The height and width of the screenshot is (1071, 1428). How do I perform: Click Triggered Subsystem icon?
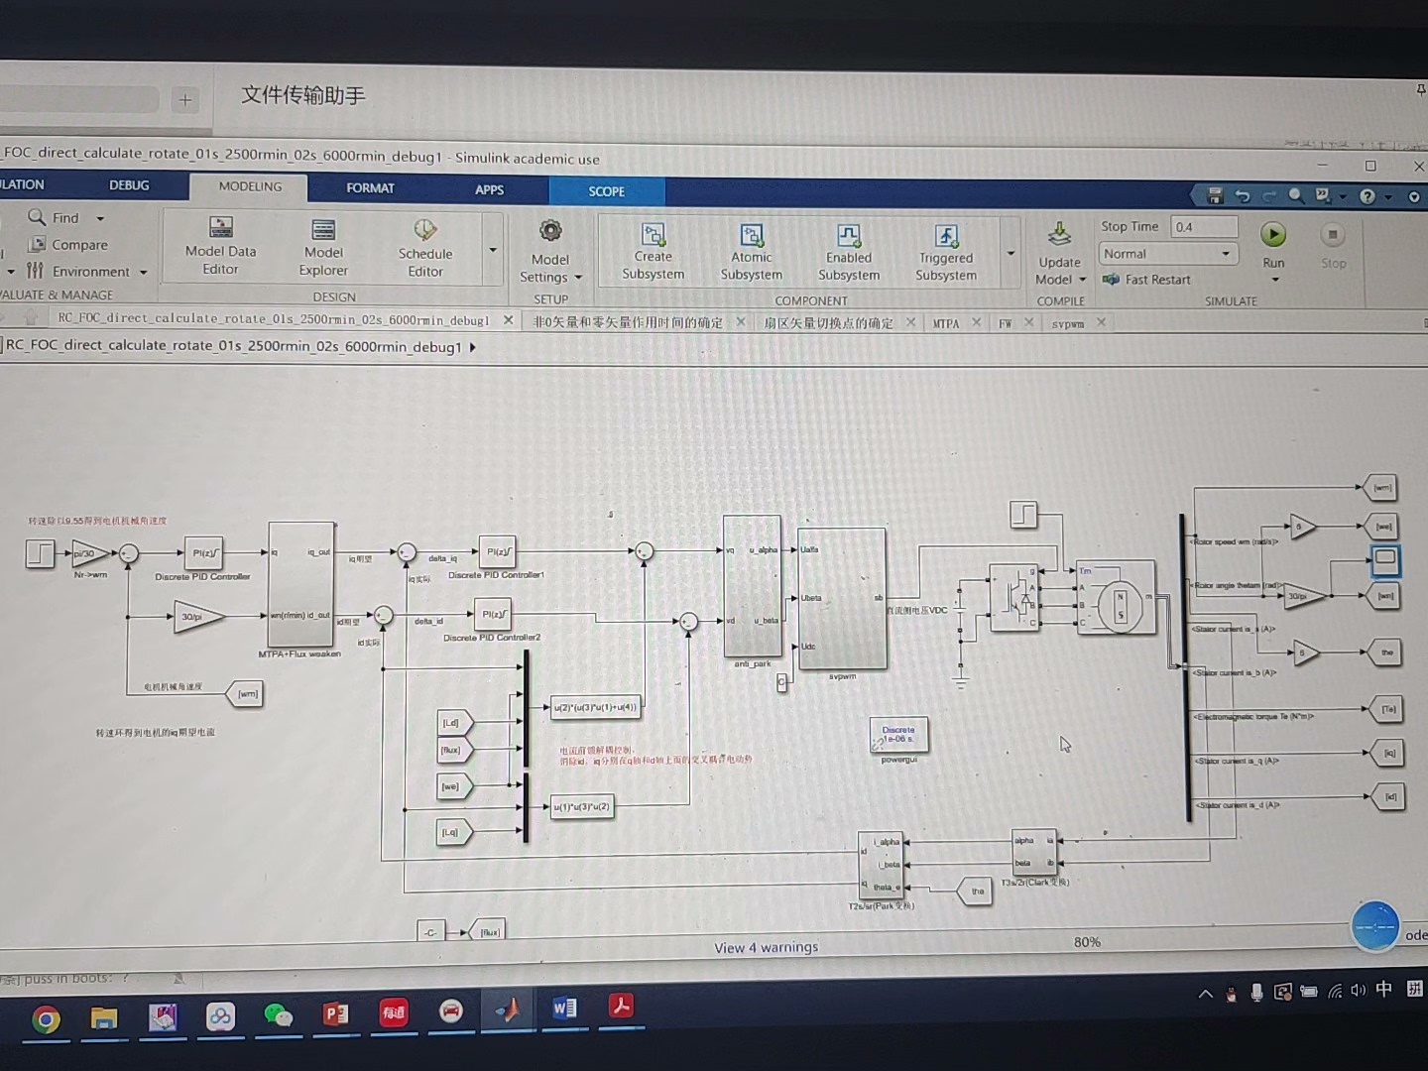pyautogui.click(x=946, y=237)
